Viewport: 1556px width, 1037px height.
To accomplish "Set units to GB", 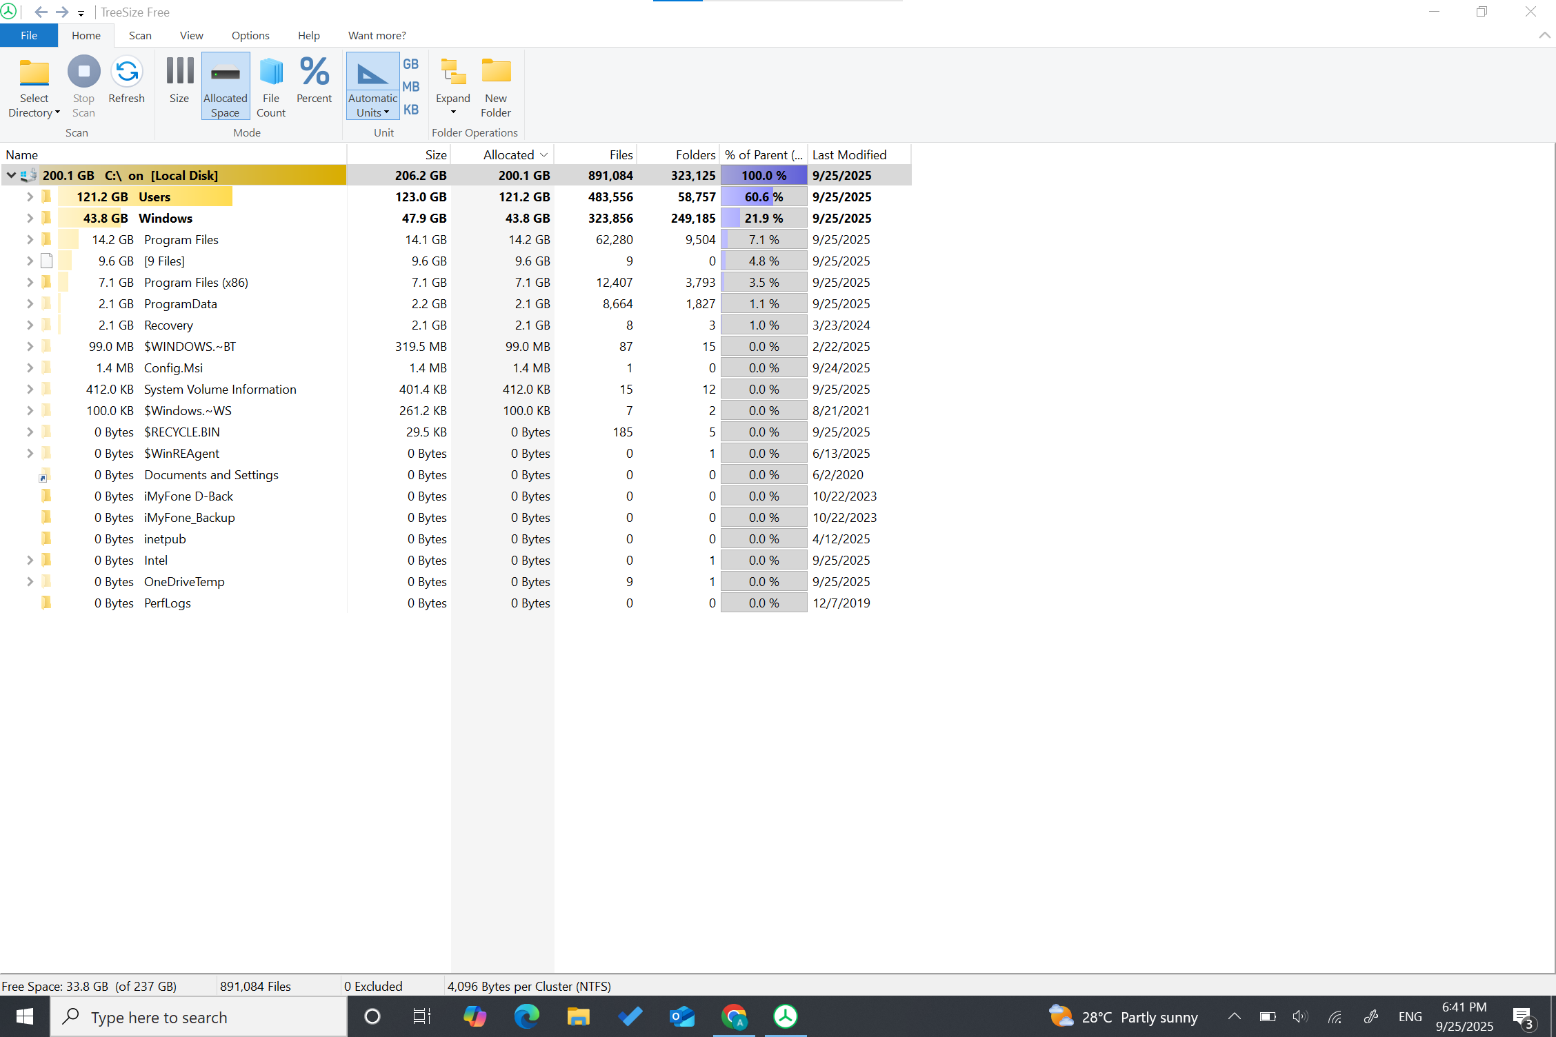I will pos(411,63).
